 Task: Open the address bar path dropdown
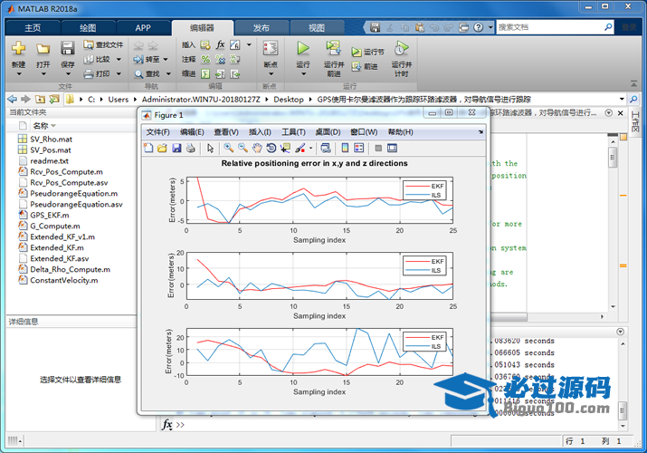[622, 99]
